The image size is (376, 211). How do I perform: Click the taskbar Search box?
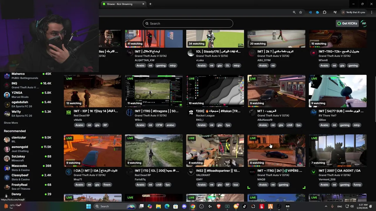point(115,206)
